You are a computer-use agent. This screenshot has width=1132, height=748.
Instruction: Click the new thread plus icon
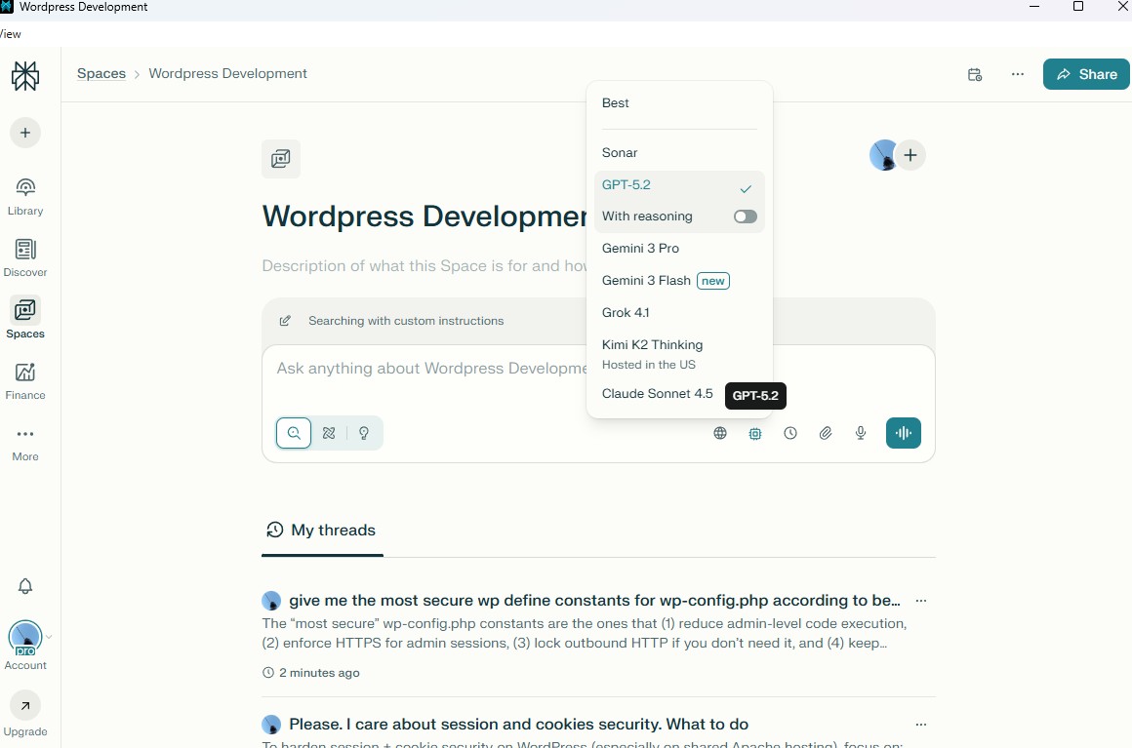coord(25,133)
